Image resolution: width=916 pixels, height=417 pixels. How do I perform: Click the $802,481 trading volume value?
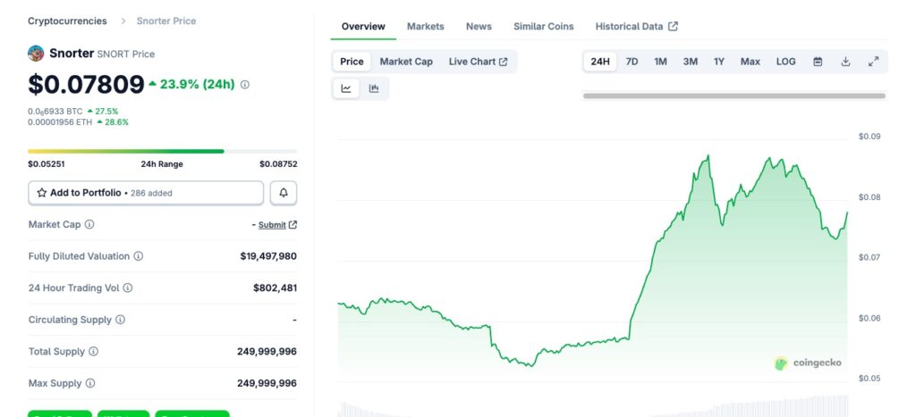coord(275,288)
